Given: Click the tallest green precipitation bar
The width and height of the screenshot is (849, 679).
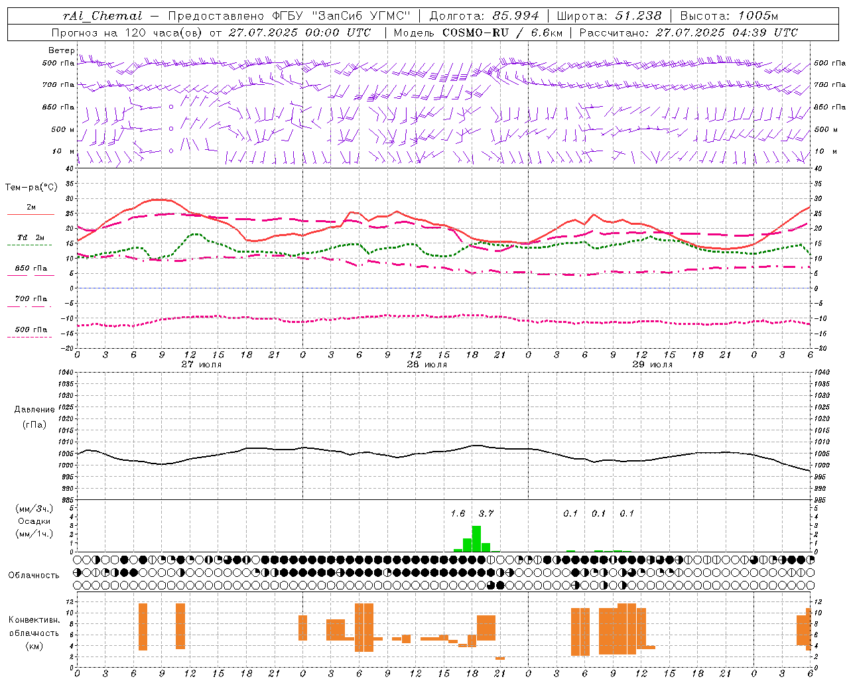Looking at the screenshot, I should click(x=476, y=538).
